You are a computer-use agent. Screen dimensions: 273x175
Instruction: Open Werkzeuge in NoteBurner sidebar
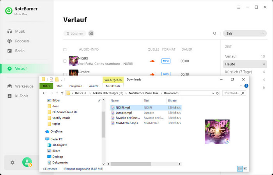click(x=20, y=86)
